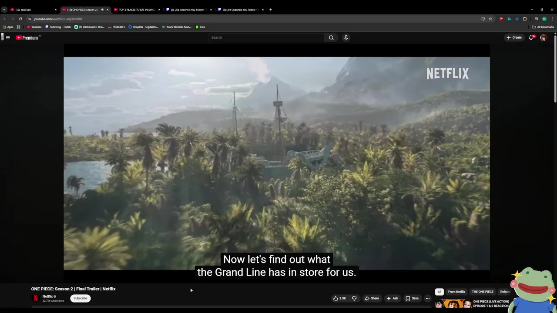Open All Bookmarks folder

pos(543,27)
